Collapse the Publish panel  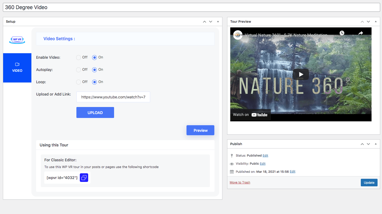(x=376, y=144)
